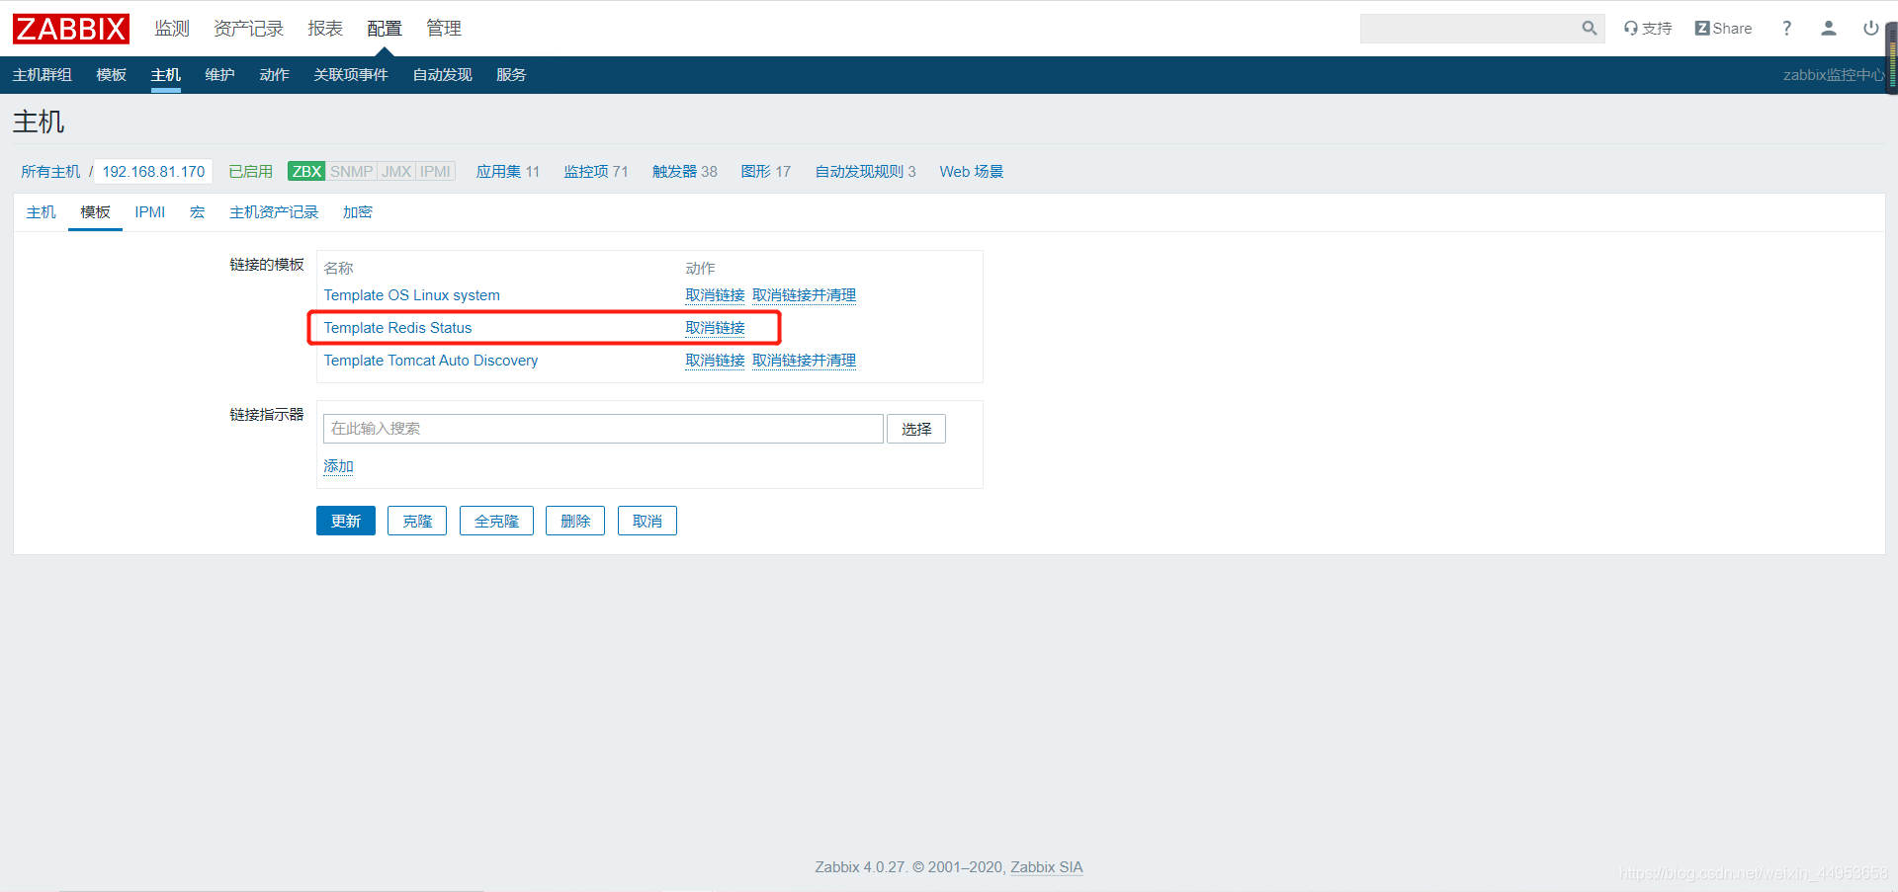Open the 资产记录 top menu
This screenshot has height=892, width=1898.
click(x=248, y=29)
